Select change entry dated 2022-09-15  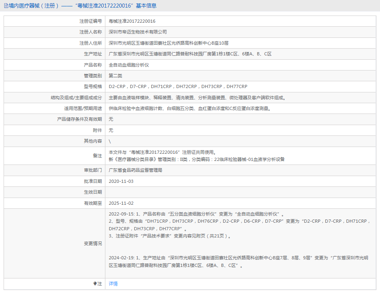[196, 214]
